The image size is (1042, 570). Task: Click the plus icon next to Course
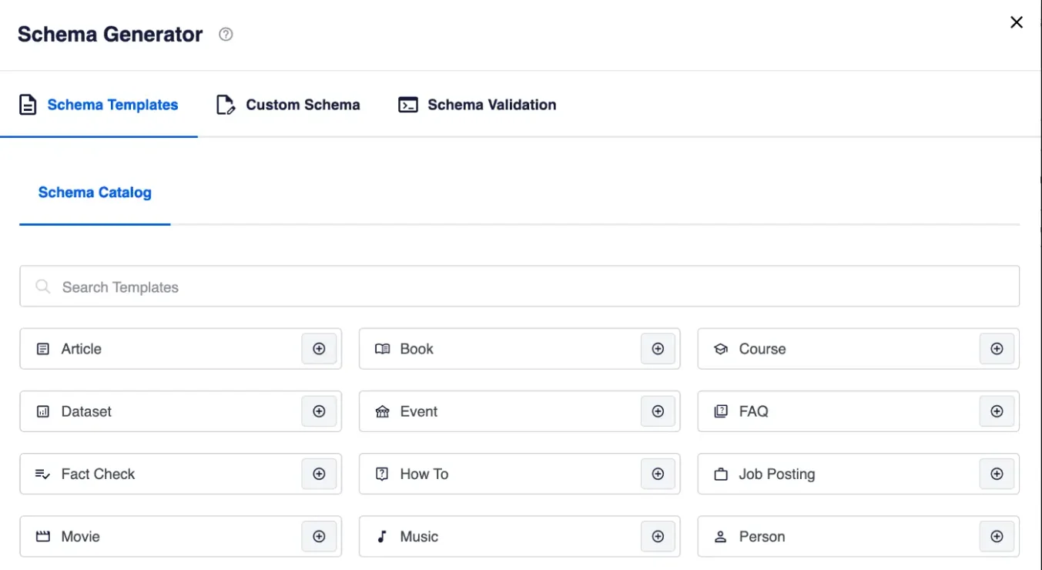pos(997,349)
